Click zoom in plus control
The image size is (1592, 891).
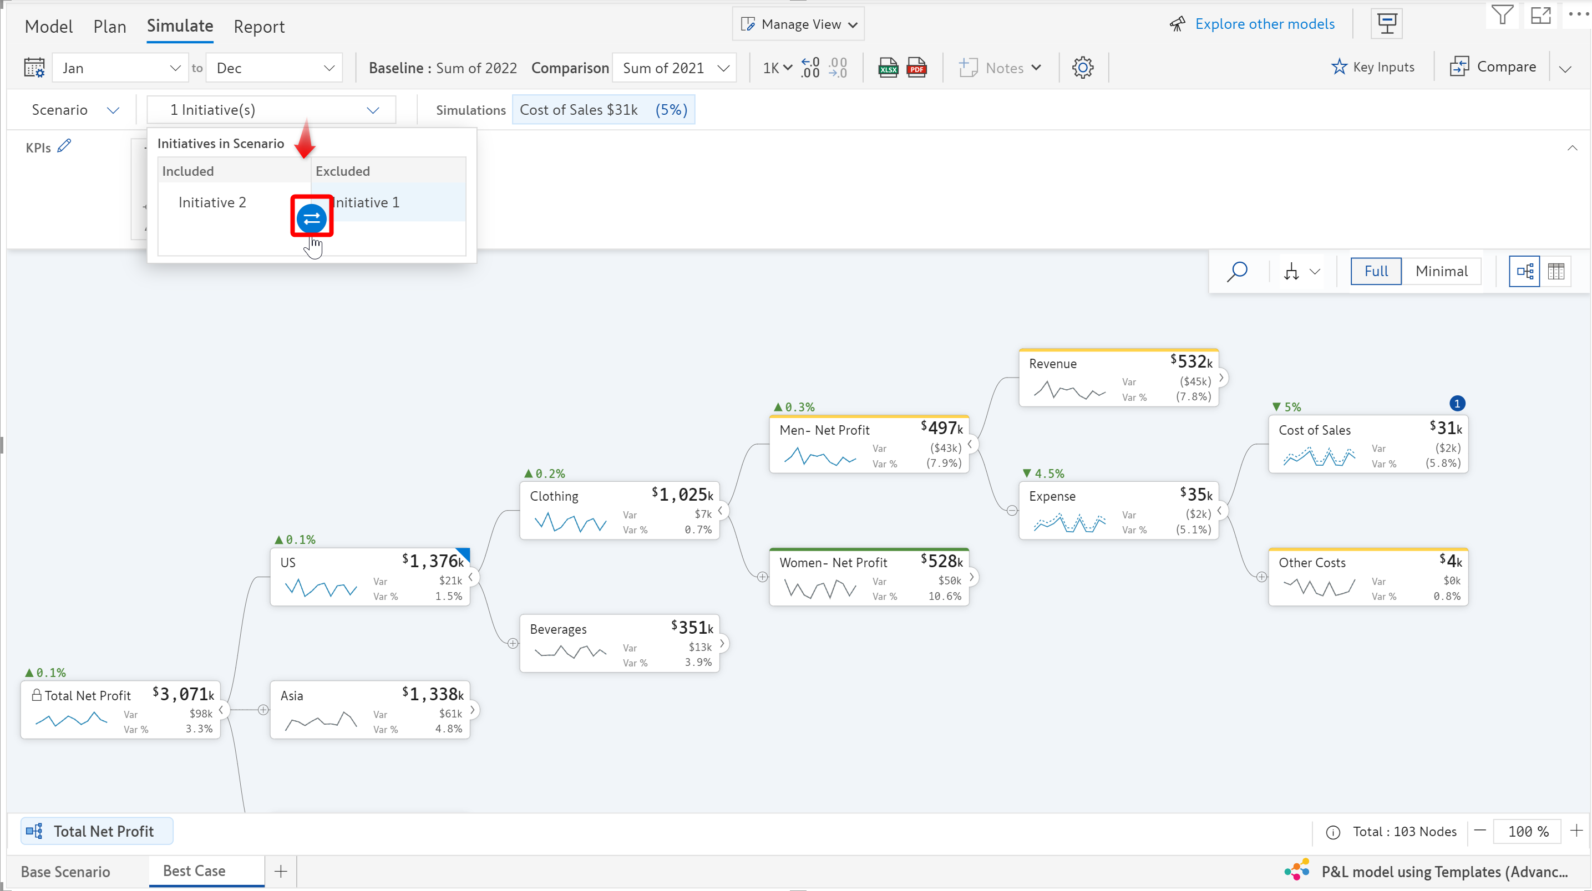pos(1576,831)
